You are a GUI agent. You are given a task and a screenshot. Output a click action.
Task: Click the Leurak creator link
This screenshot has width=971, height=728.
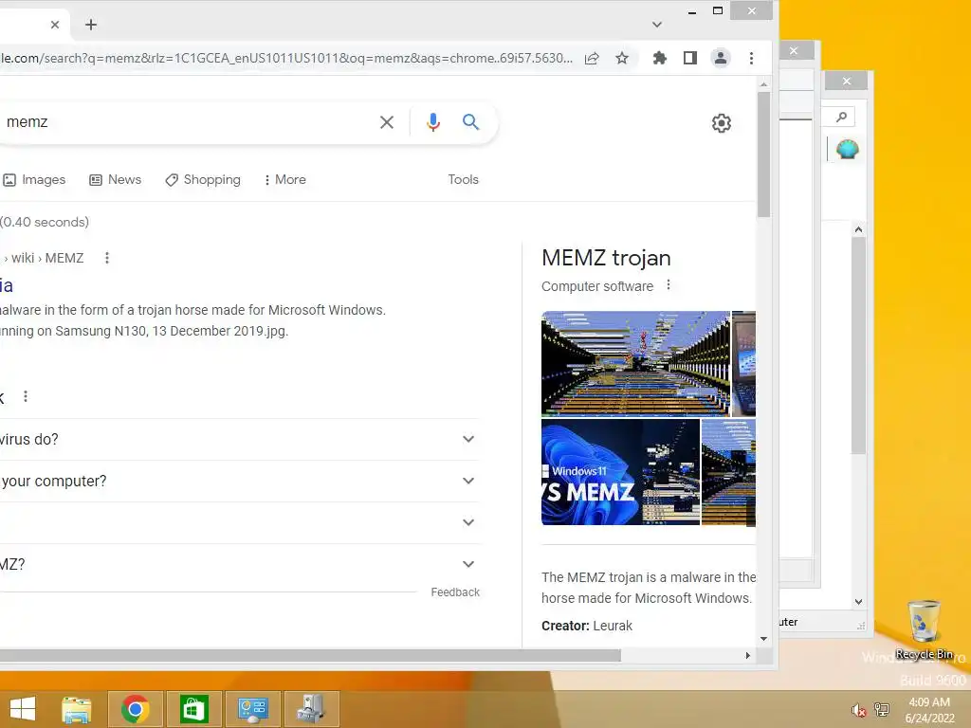(x=613, y=626)
